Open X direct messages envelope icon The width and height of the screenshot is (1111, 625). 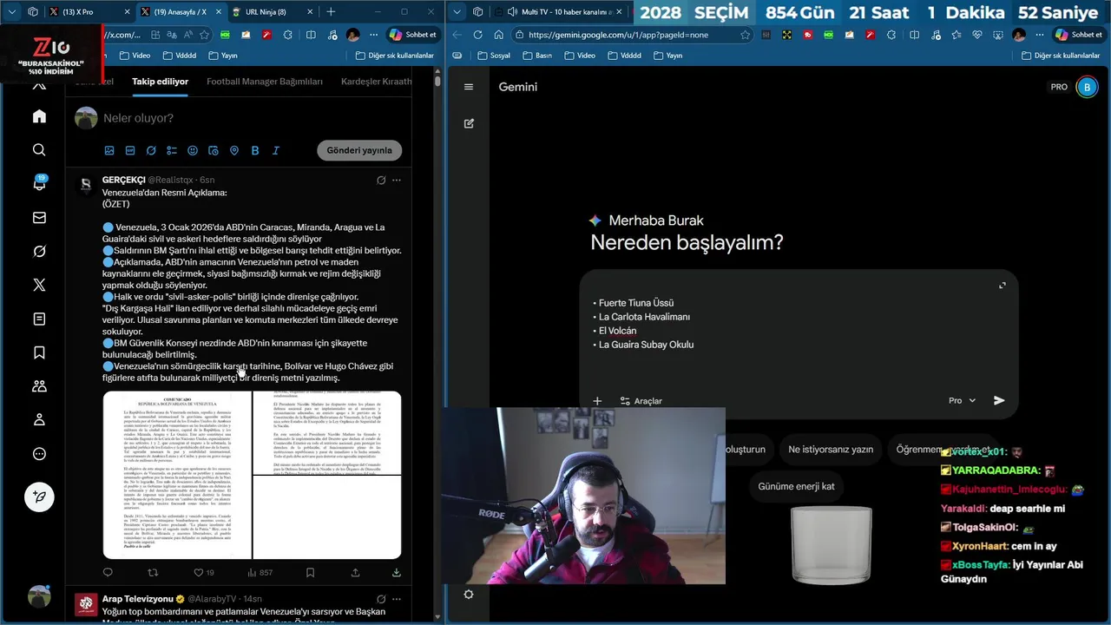pyautogui.click(x=39, y=218)
